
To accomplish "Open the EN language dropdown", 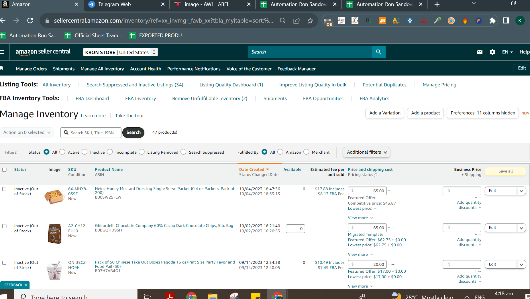I will pos(507,52).
